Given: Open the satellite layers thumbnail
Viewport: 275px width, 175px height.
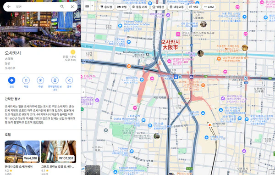Looking at the screenshot, I should coord(93,170).
